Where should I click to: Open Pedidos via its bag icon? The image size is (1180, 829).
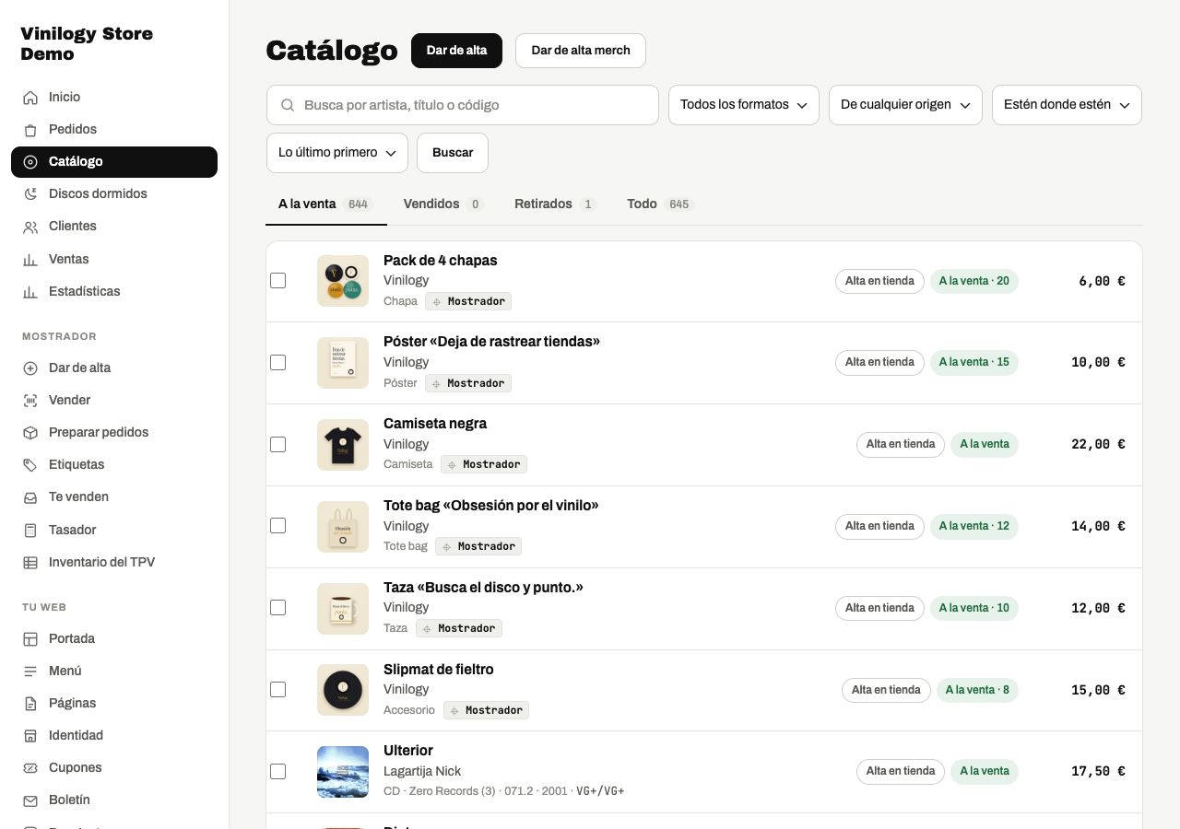30,130
